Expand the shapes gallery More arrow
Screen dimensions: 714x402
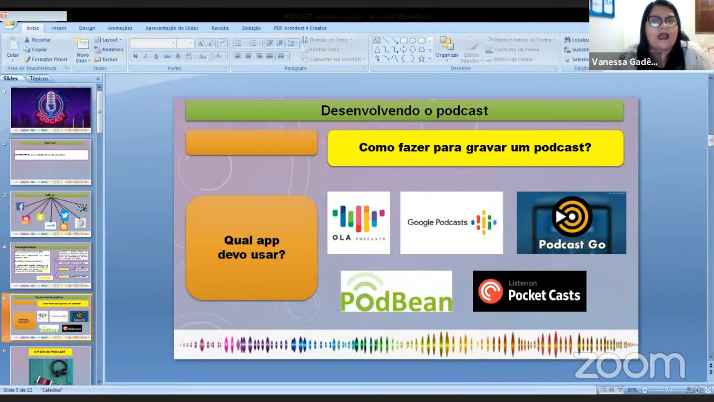pos(430,59)
